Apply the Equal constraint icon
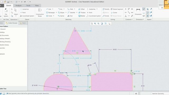 point(132,13)
